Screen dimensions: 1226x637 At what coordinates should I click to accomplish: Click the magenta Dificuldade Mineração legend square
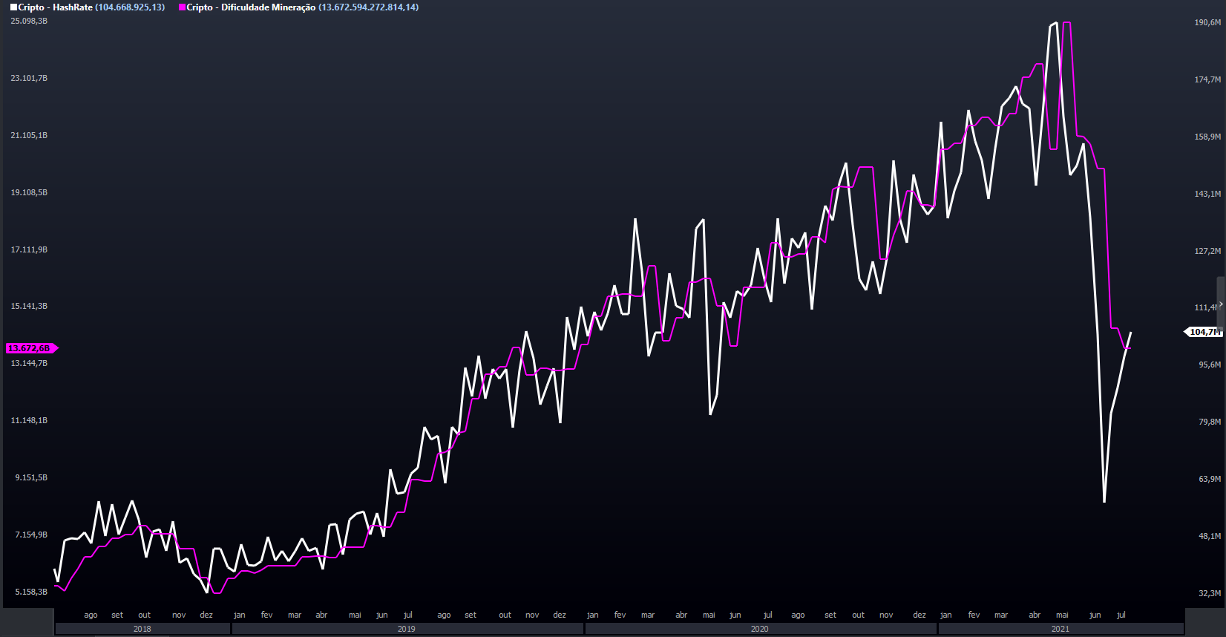[182, 7]
